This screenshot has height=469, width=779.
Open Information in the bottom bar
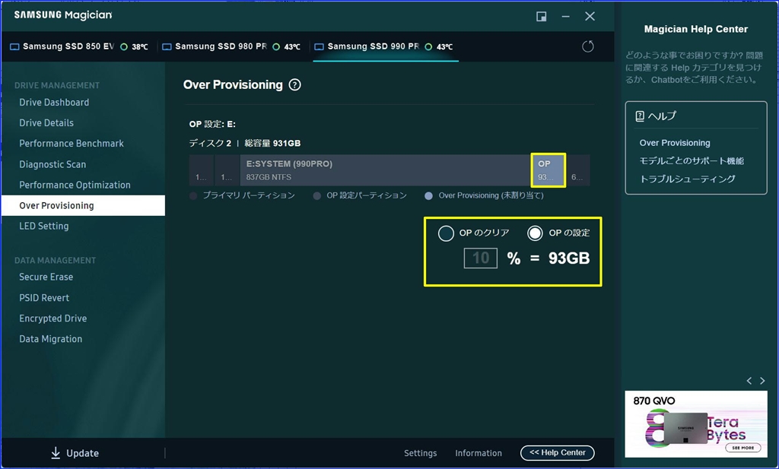coord(479,453)
